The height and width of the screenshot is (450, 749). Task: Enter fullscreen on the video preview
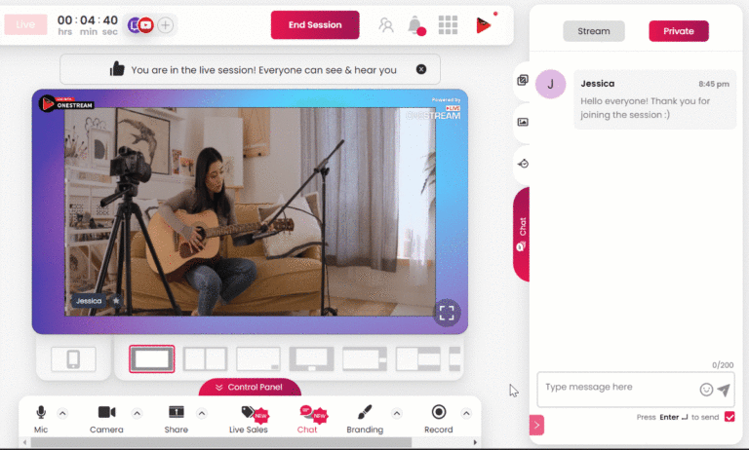tap(447, 313)
